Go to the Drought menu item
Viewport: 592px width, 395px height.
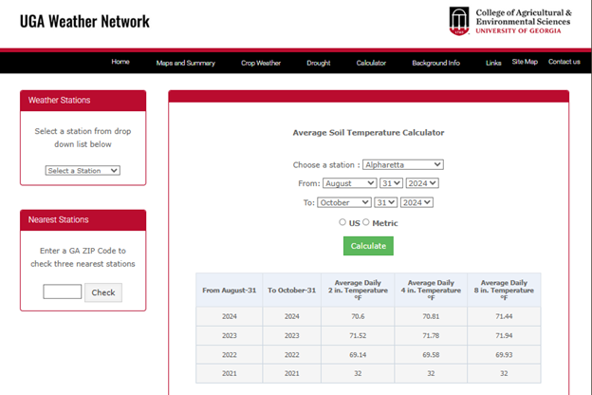click(x=319, y=63)
